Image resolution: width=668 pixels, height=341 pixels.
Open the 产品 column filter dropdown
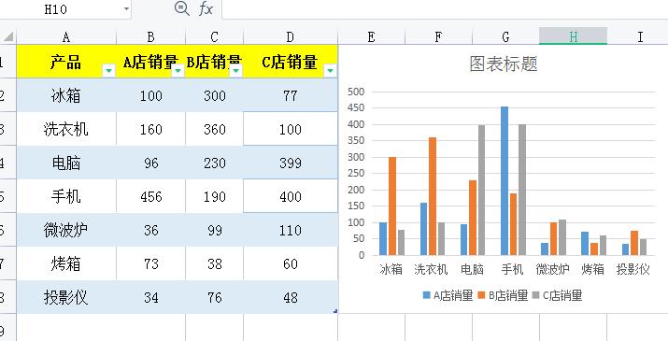[x=109, y=70]
